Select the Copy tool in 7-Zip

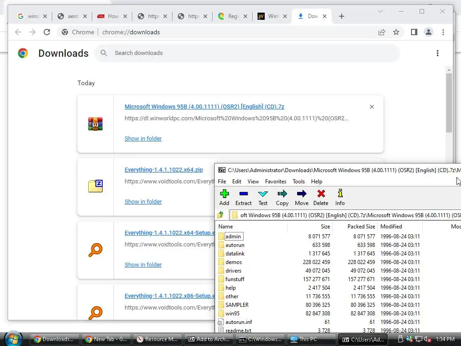pyautogui.click(x=282, y=197)
